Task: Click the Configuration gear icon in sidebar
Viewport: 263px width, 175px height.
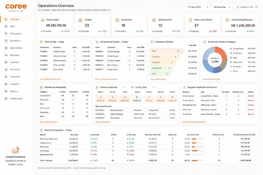Action: [6, 99]
